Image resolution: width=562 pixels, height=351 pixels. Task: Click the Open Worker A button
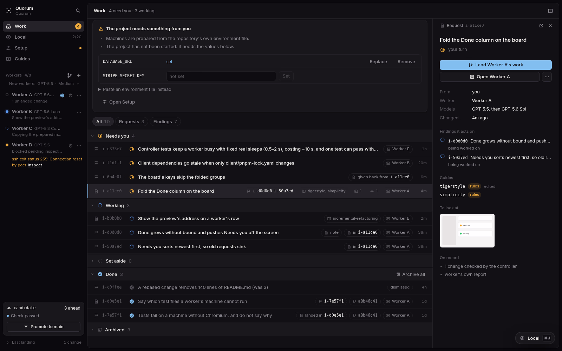490,77
